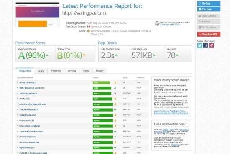The image size is (230, 154).
Task: Click Avoid bad requests down-arrow icon
Action: [115, 93]
